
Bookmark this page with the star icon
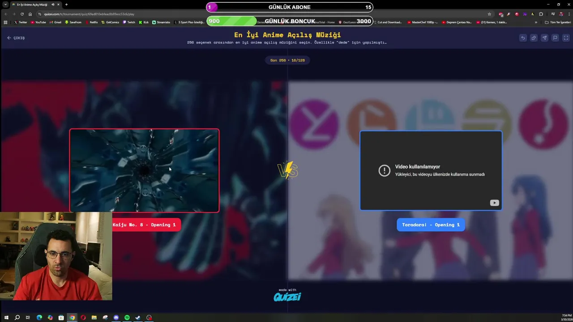point(489,14)
